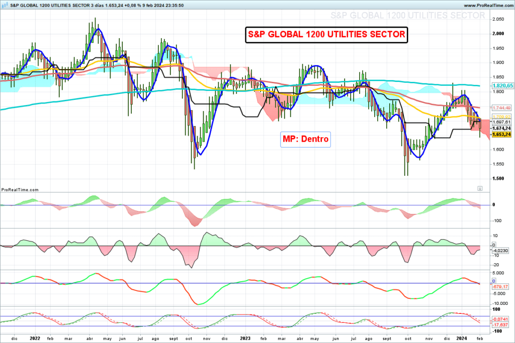Click the small info icon below the price panel
This screenshot has height=343, width=515.
(480, 188)
